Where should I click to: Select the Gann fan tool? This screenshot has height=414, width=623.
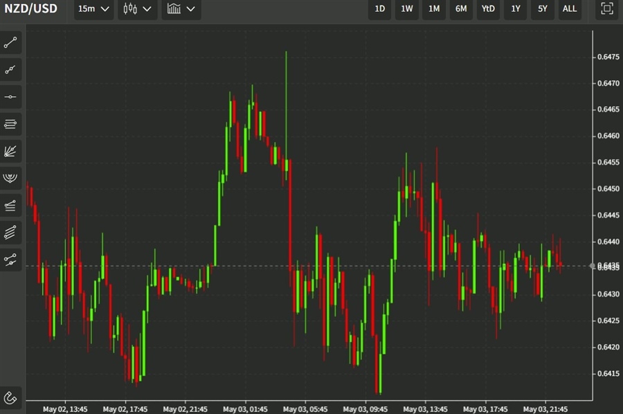(10, 152)
